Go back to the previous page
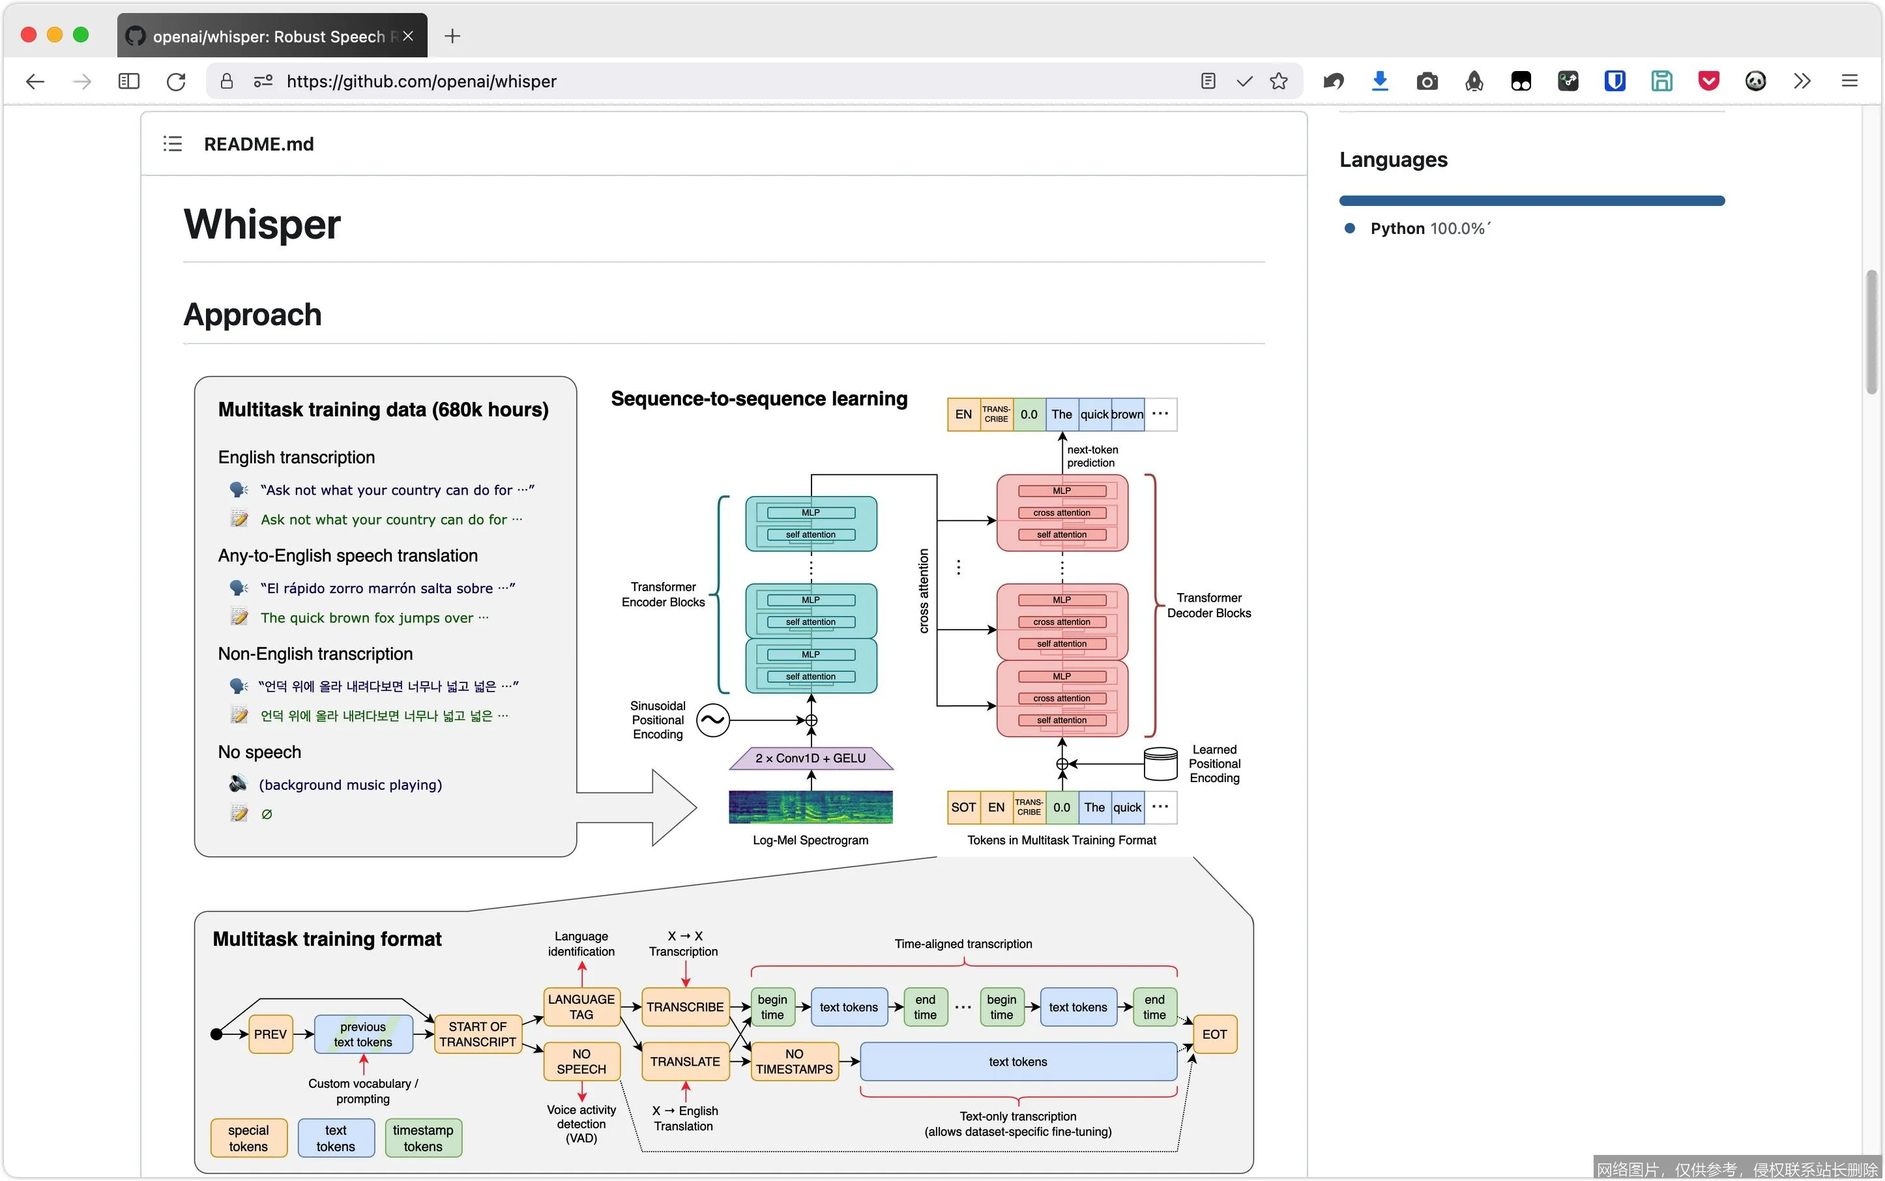1885x1181 pixels. click(35, 81)
